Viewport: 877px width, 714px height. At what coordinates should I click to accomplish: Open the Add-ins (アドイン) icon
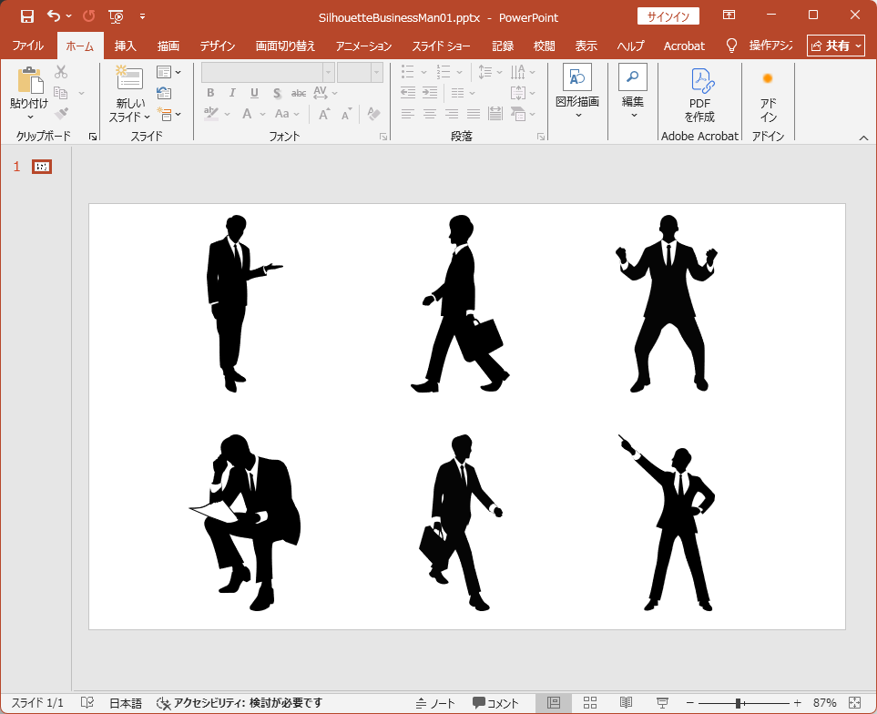[x=768, y=79]
